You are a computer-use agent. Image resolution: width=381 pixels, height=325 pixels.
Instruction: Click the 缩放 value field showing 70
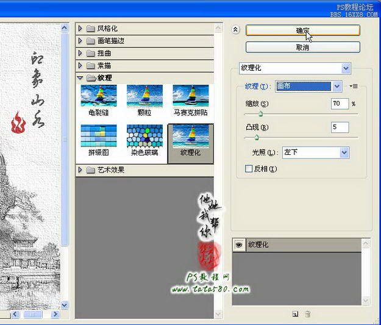pyautogui.click(x=340, y=104)
